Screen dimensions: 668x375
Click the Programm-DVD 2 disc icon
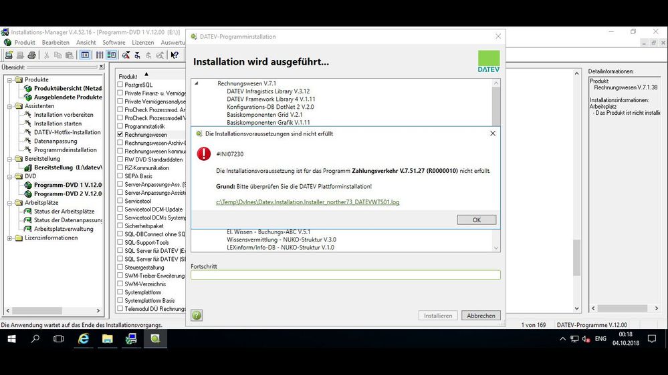click(x=28, y=194)
